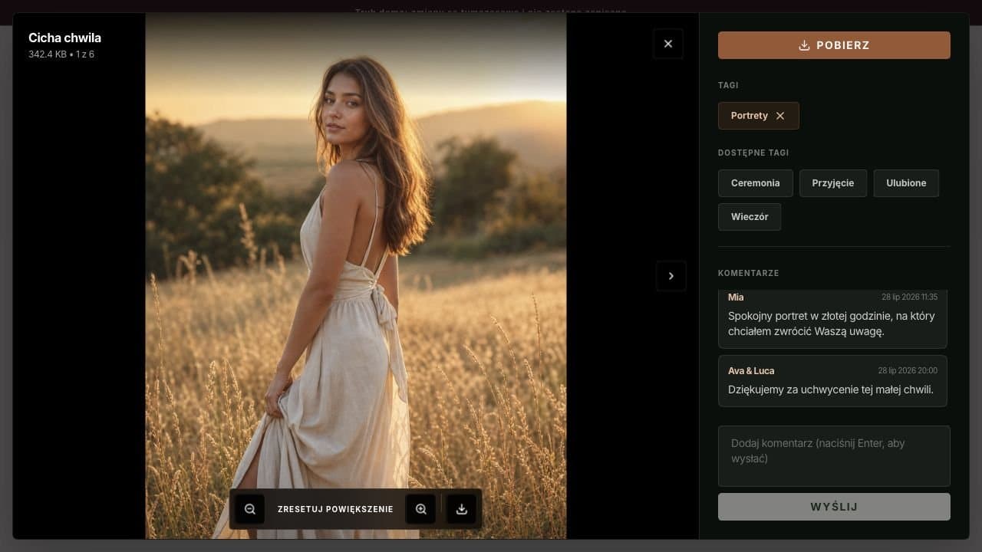Remove the Portrety tag via its X
The height and width of the screenshot is (552, 982).
780,116
